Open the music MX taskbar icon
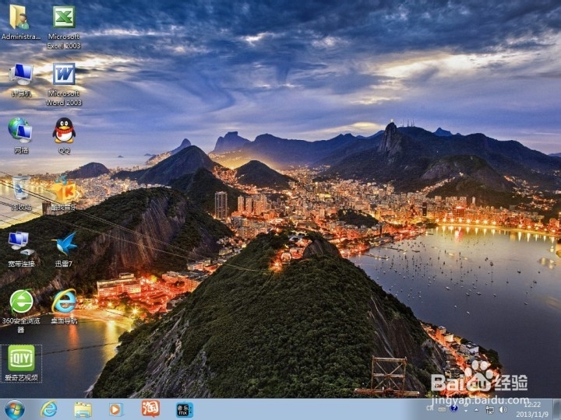Image resolution: width=561 pixels, height=420 pixels. point(184,409)
